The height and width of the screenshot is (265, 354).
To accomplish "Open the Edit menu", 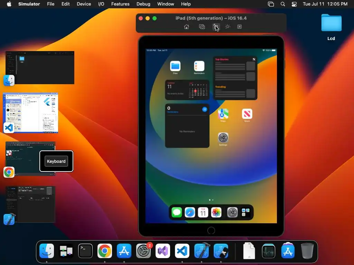I will click(x=65, y=4).
